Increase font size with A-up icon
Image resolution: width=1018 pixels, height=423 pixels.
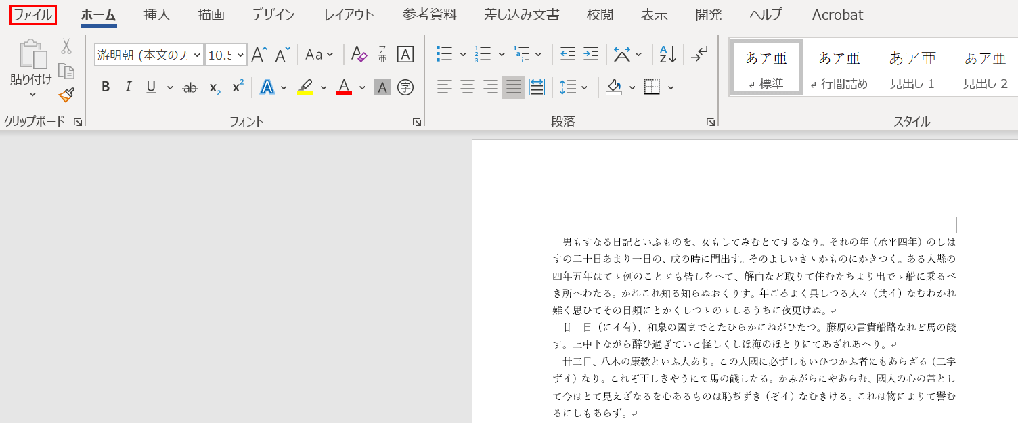click(x=259, y=55)
